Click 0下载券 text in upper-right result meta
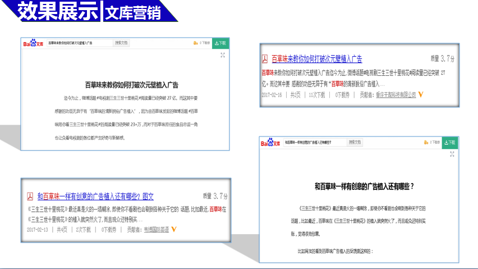 coord(342,95)
